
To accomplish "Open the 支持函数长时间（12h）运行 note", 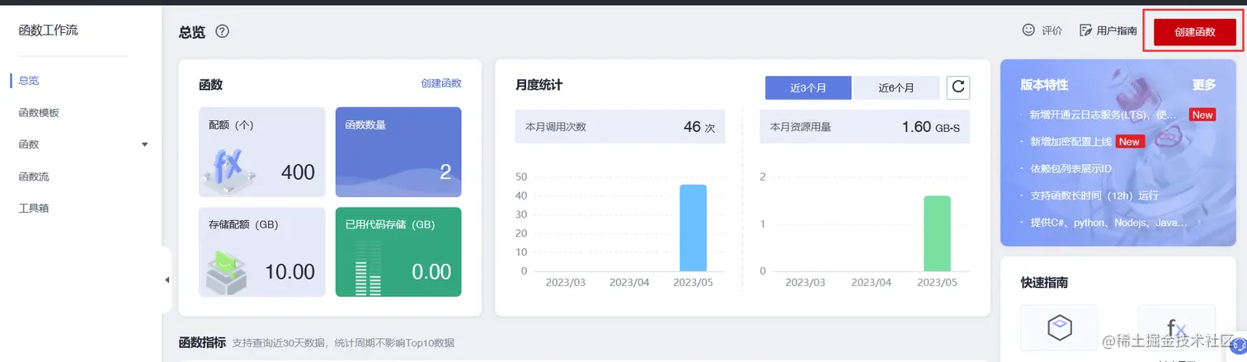I will pyautogui.click(x=1094, y=195).
